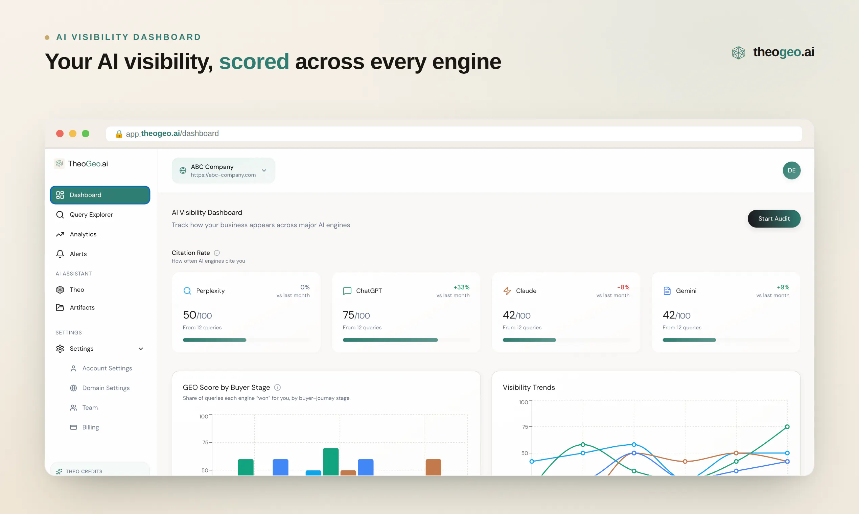This screenshot has width=859, height=514.
Task: Select Alerts in the sidebar
Action: click(100, 254)
